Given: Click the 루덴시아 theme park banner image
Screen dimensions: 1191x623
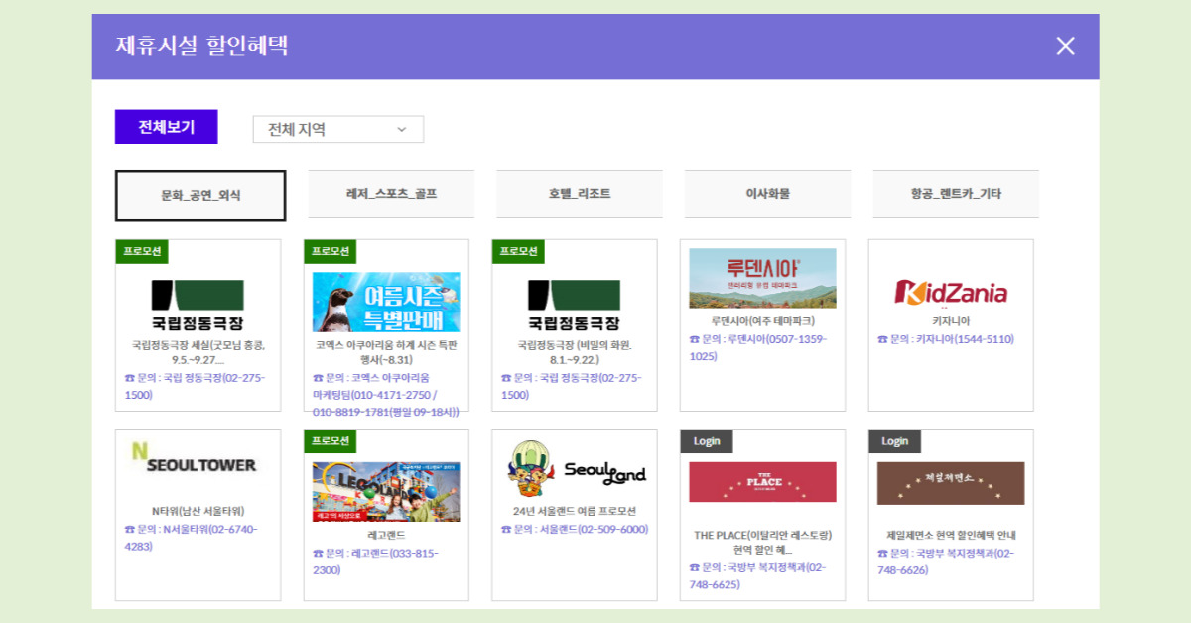Looking at the screenshot, I should click(x=762, y=278).
